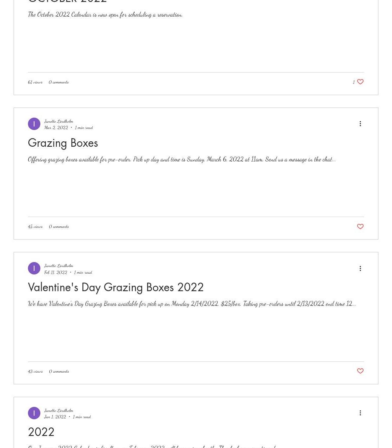Like the Grazing Boxes post heart icon
Viewport: 392px width, 448px height.
tap(360, 227)
